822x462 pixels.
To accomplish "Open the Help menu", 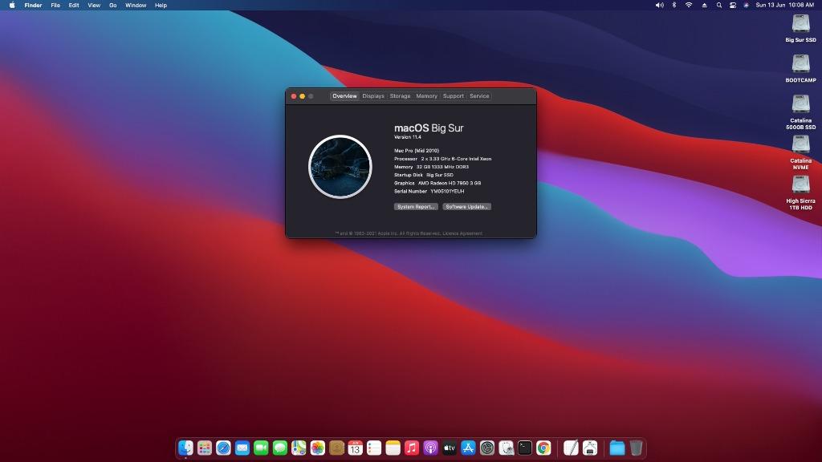I will (x=161, y=6).
